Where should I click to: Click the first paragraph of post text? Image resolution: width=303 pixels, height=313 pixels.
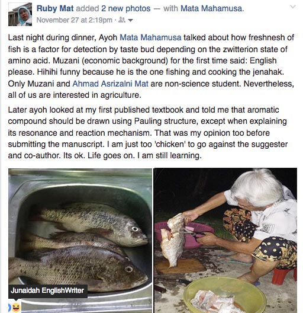click(151, 66)
